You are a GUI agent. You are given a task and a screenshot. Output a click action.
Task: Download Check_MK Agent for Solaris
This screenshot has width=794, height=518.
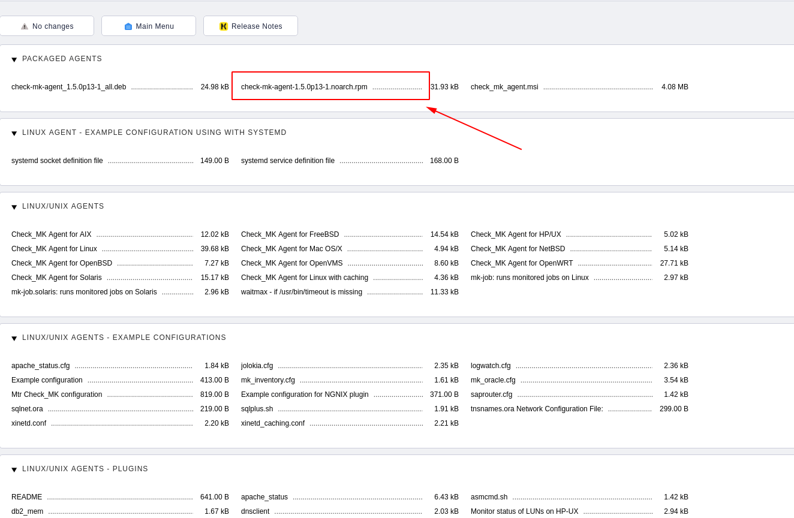pyautogui.click(x=56, y=278)
